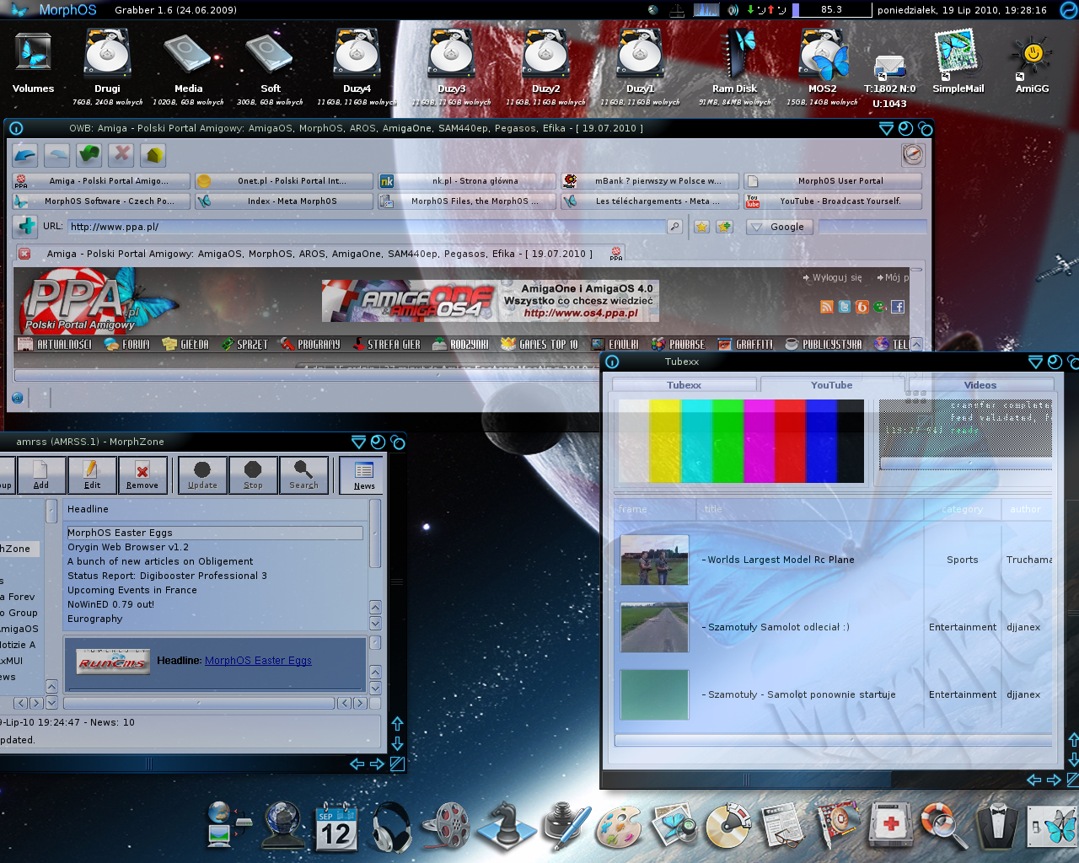Switch to the Tubexx tab

(684, 385)
